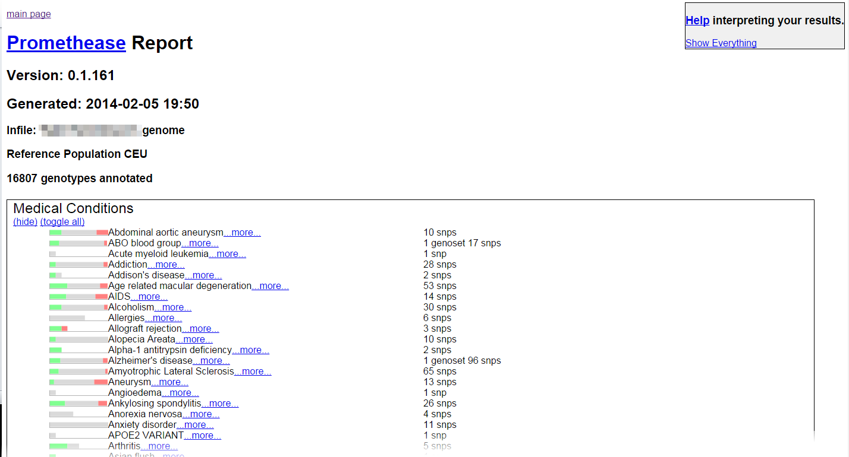
Task: Click the Amyotrophic Lateral Sclerosis name
Action: 171,372
